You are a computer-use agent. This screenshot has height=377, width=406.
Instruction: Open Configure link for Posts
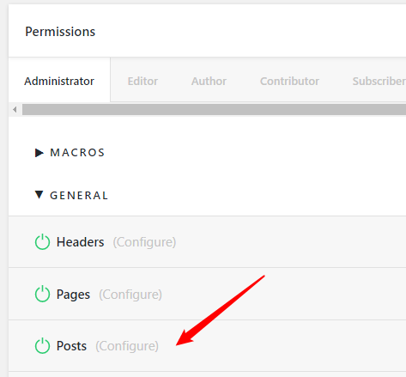127,346
